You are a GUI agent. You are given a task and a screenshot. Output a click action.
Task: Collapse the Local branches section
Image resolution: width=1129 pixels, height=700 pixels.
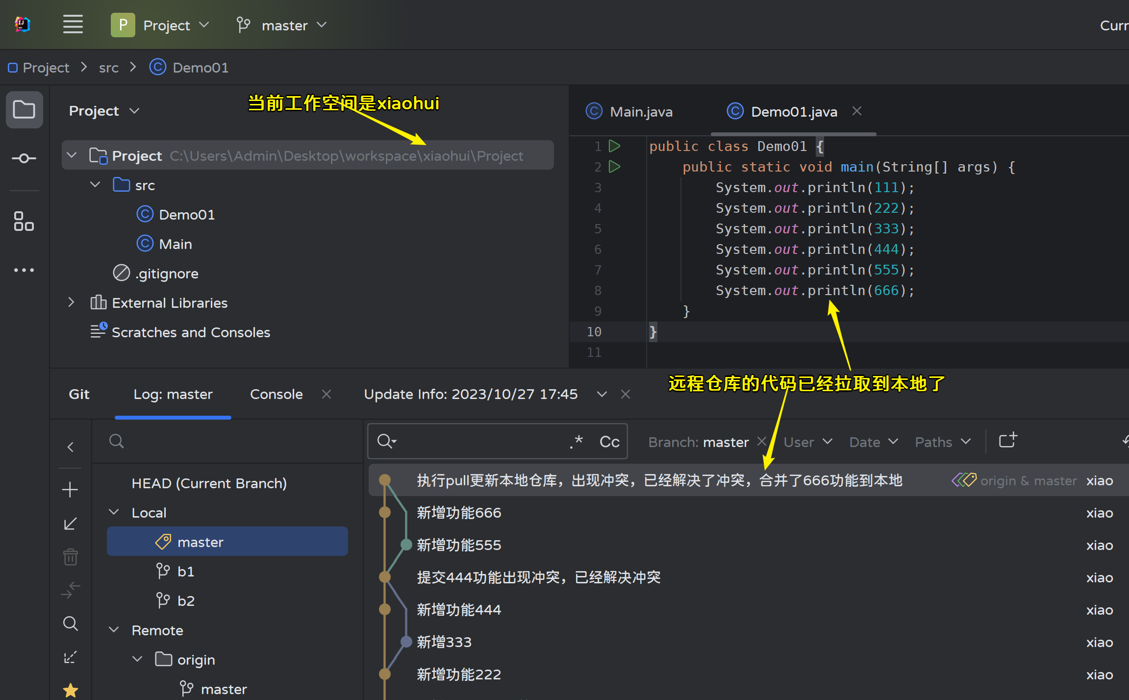(x=113, y=513)
